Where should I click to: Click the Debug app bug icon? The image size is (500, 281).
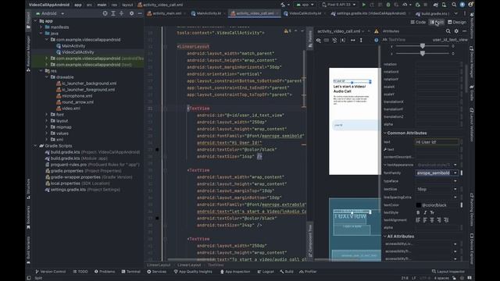388,5
